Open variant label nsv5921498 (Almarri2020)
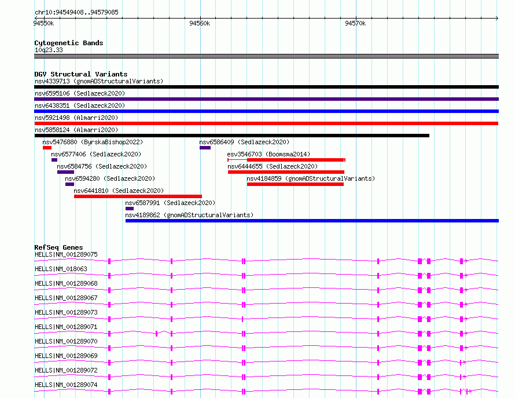This screenshot has width=515, height=398. click(76, 118)
